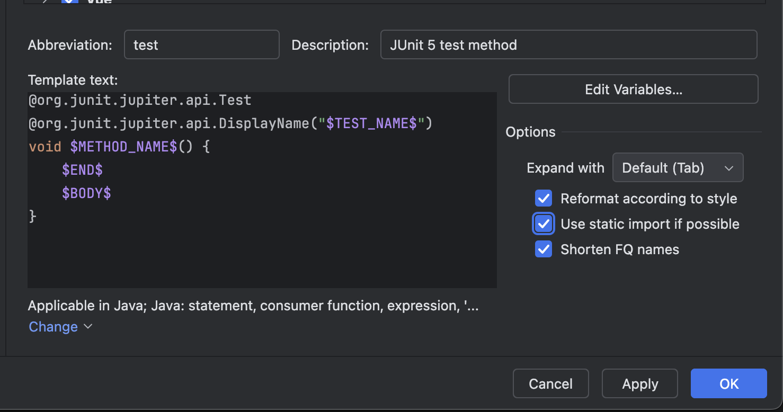Click the void keyword in the template
The height and width of the screenshot is (412, 783).
(45, 147)
